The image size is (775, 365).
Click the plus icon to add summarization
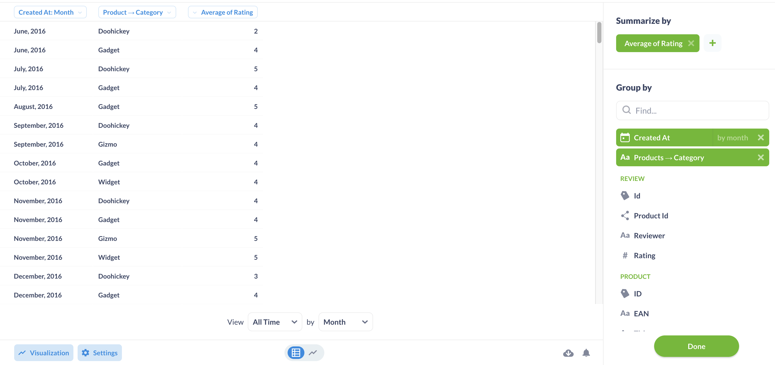click(x=712, y=43)
